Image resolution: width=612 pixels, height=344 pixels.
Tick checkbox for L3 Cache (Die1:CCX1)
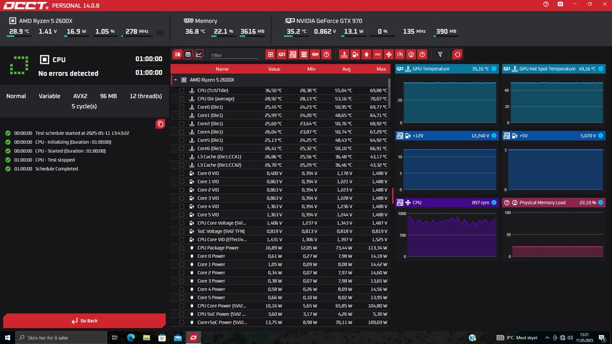coord(182,157)
